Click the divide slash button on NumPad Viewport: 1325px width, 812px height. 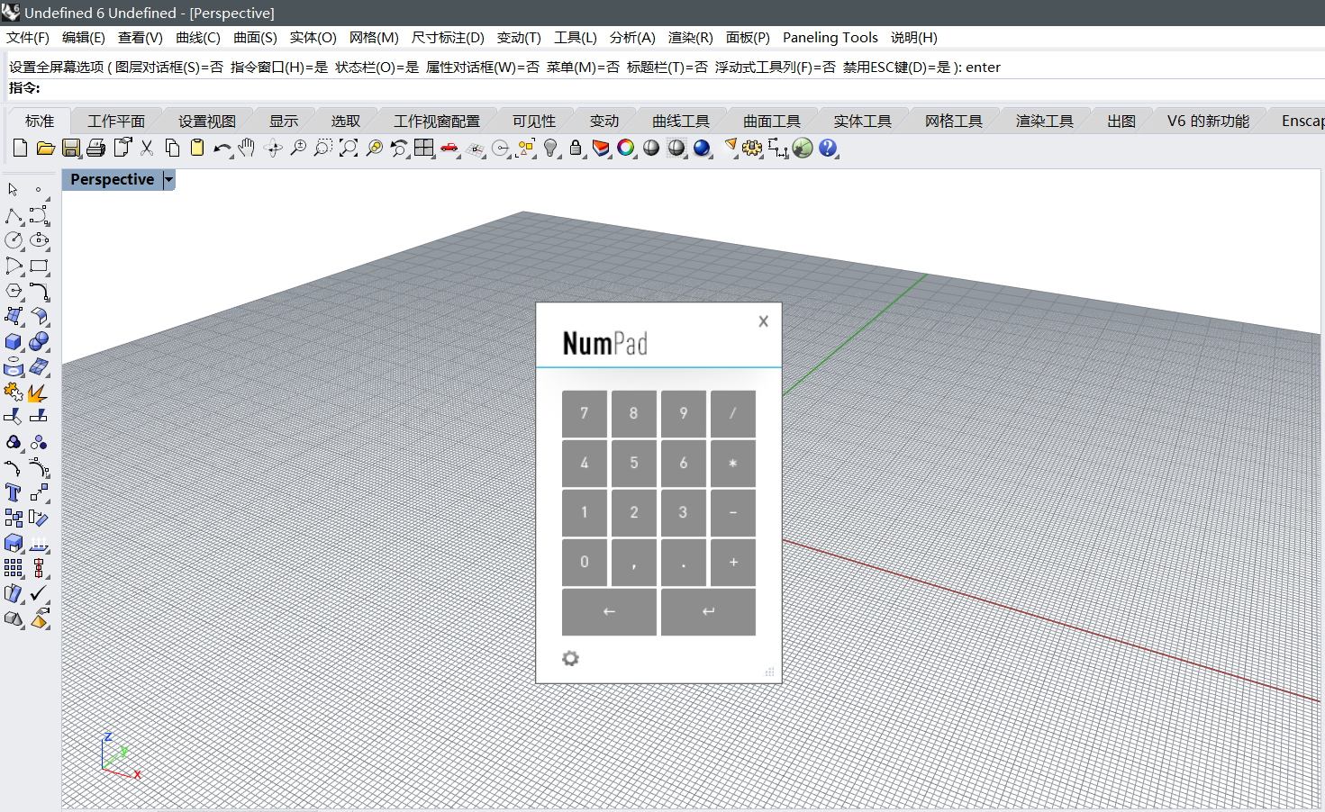(x=733, y=413)
